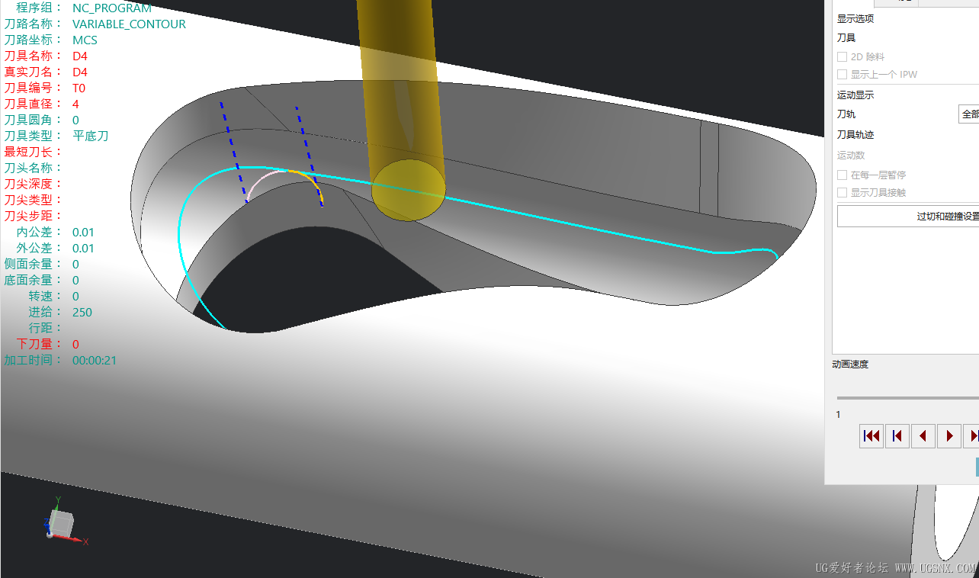Step back to the previous operation
979x578 pixels.
pyautogui.click(x=897, y=436)
